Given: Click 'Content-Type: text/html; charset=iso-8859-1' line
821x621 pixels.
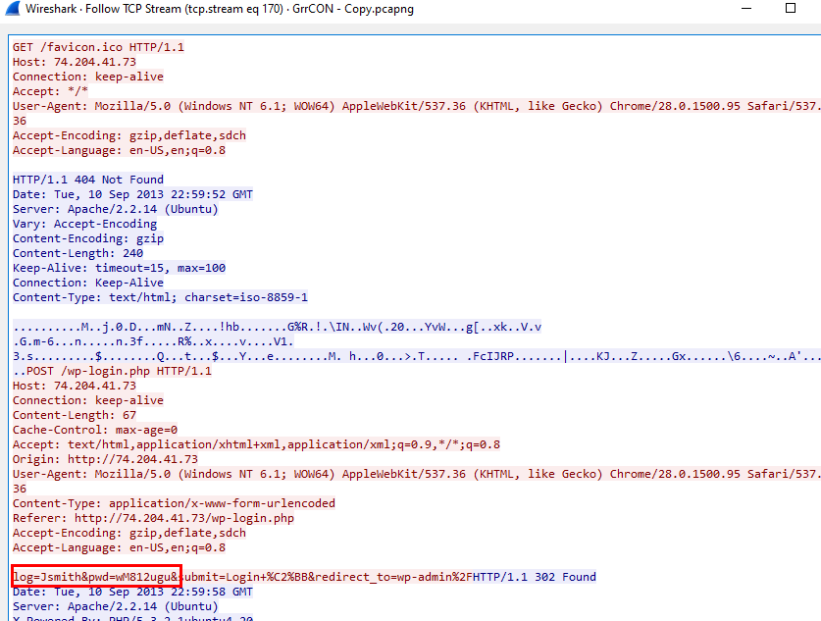Looking at the screenshot, I should coord(160,297).
